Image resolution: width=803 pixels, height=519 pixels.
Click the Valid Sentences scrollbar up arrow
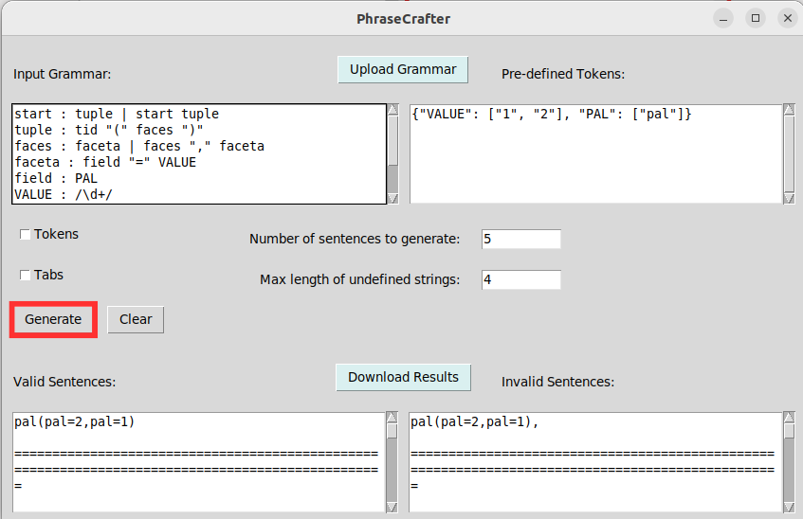pyautogui.click(x=392, y=418)
